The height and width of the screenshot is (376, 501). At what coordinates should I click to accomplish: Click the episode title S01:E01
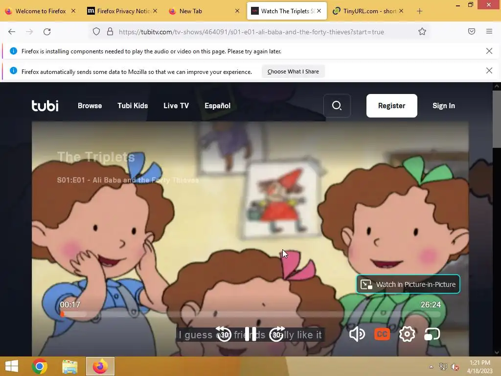pyautogui.click(x=128, y=180)
